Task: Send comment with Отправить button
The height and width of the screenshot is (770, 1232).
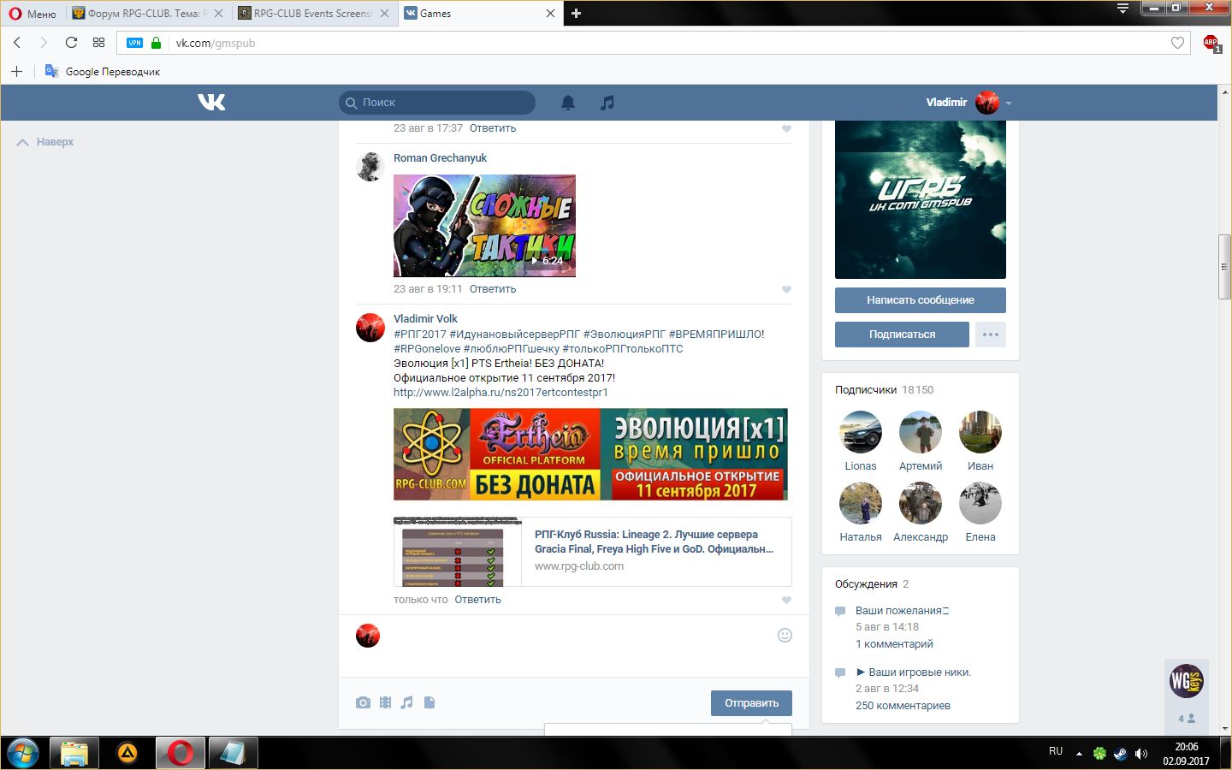Action: [751, 703]
